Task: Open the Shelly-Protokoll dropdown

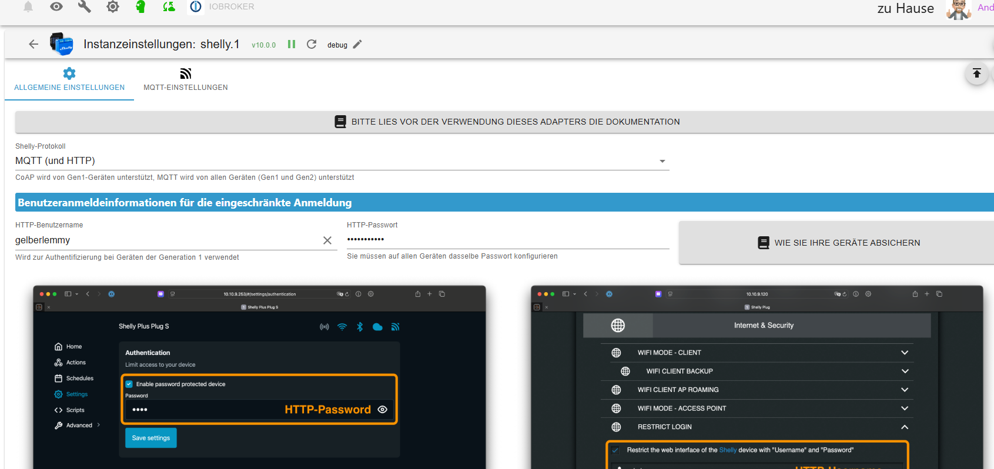Action: pyautogui.click(x=342, y=161)
